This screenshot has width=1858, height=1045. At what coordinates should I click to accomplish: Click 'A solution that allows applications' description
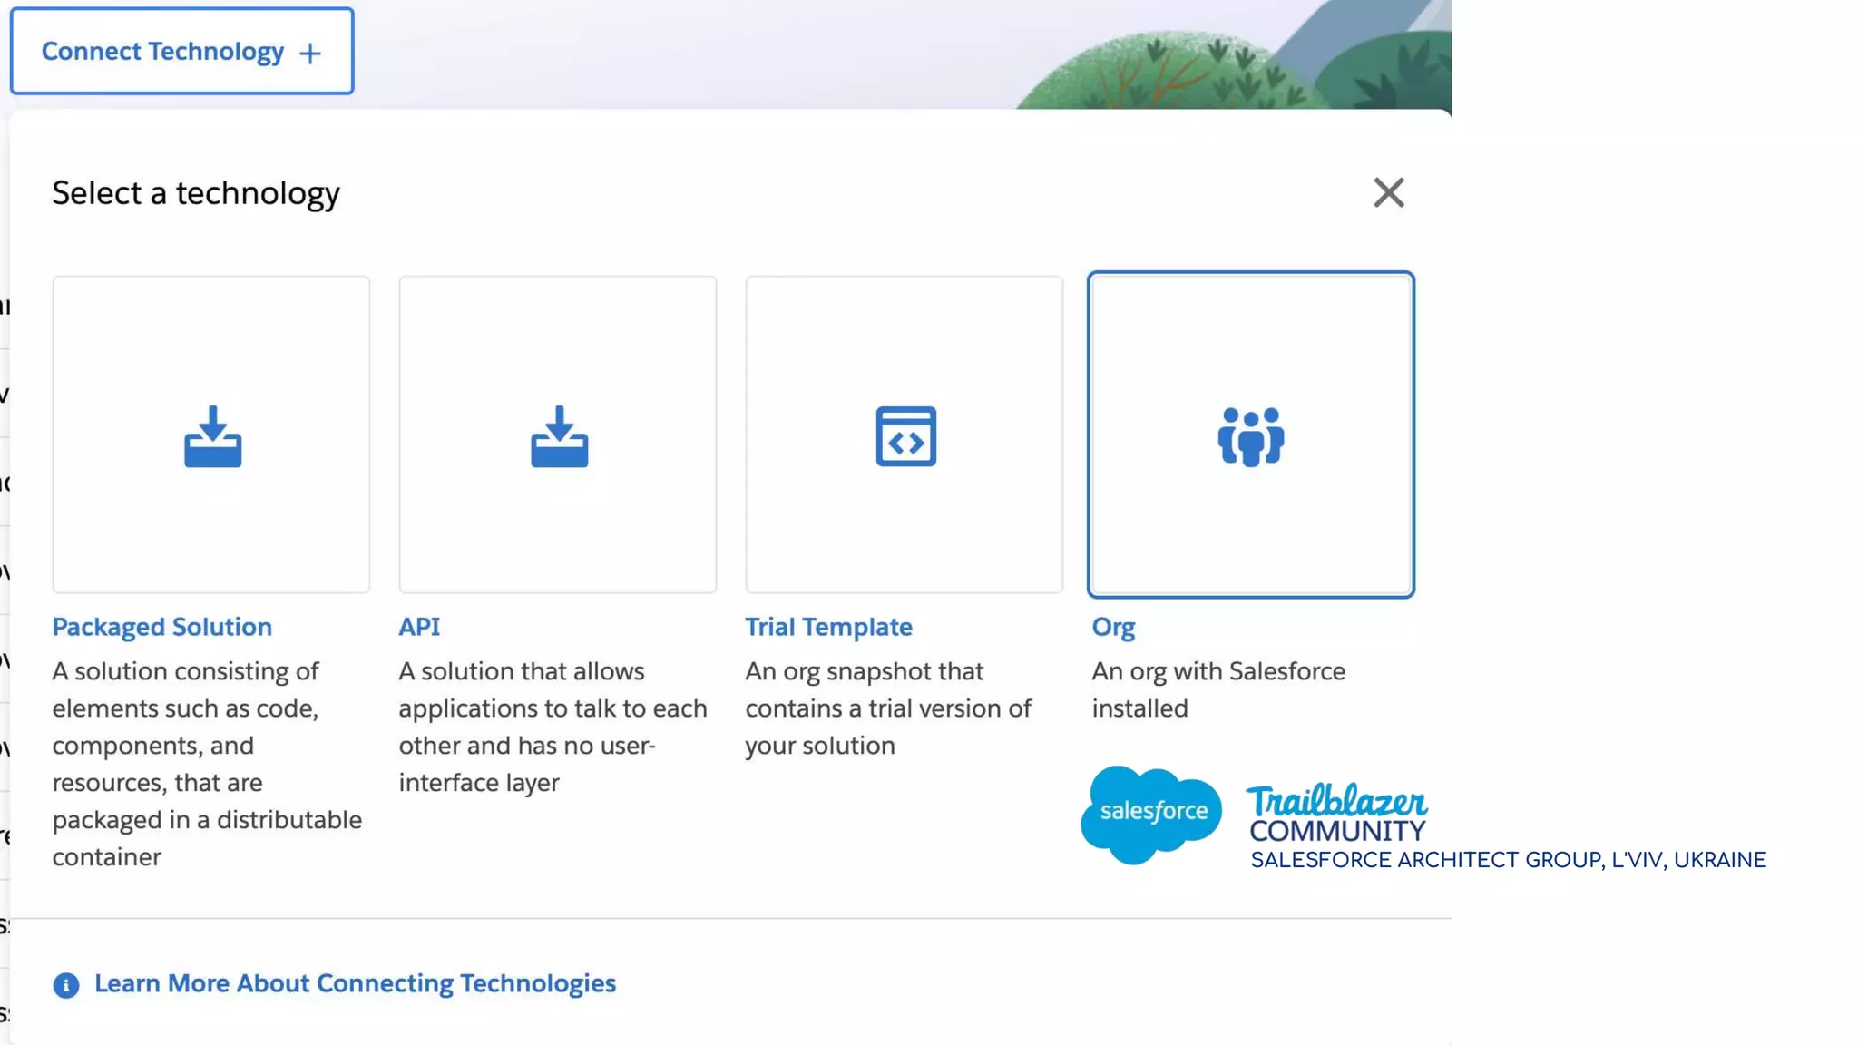[553, 727]
